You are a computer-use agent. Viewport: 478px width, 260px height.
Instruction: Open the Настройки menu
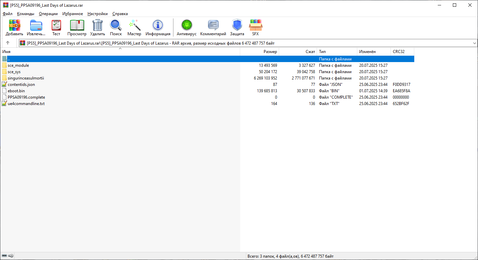pos(97,14)
